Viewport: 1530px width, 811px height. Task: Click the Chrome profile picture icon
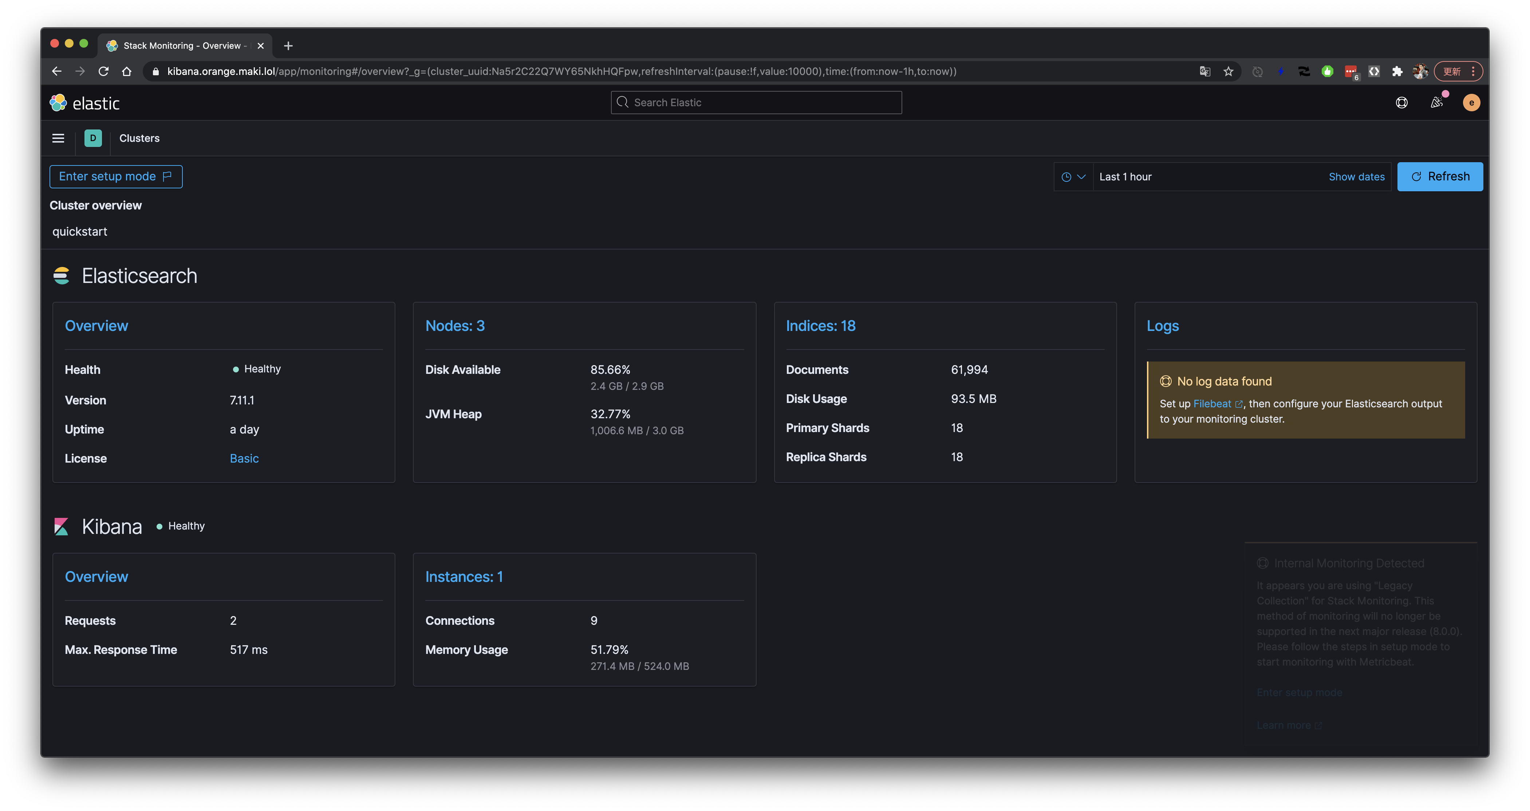[x=1420, y=71]
